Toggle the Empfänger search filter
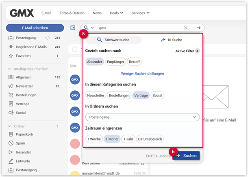Viewport: 248px width, 177px height. tap(115, 62)
